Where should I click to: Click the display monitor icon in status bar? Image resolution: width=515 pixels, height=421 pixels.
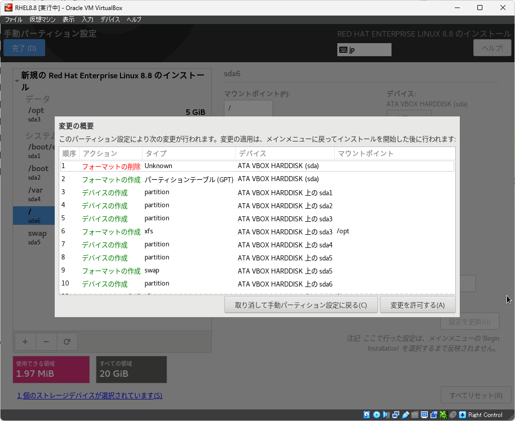click(424, 415)
